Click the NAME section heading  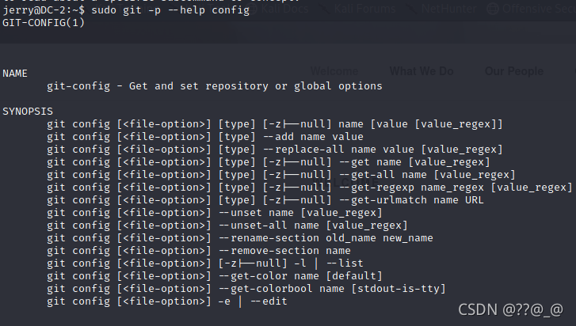click(15, 74)
